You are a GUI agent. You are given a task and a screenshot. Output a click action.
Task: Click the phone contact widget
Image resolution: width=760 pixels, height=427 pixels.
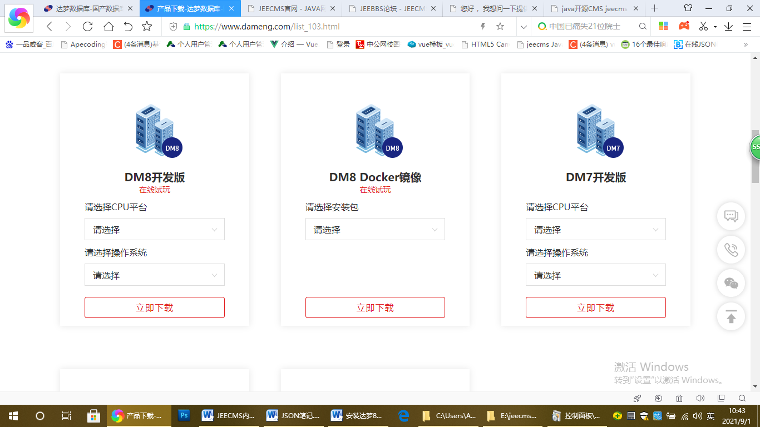click(731, 250)
